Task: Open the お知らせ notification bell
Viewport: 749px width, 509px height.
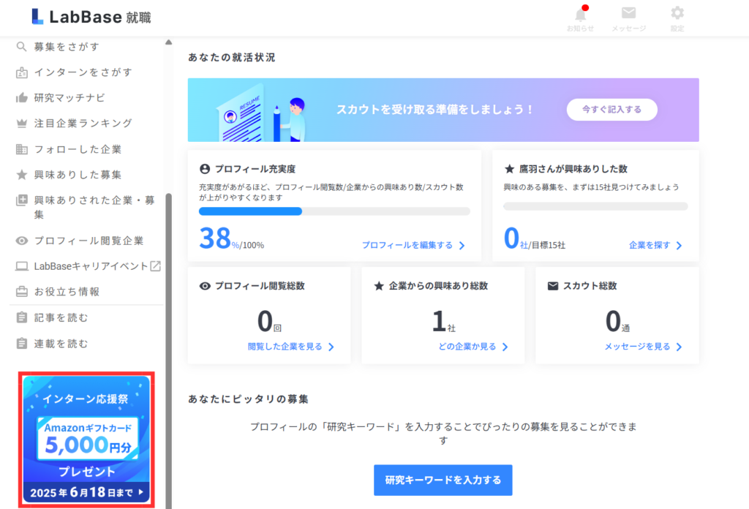Action: pos(580,15)
